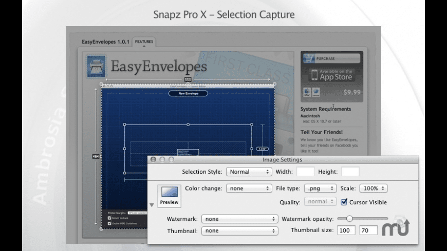The height and width of the screenshot is (251, 447).
Task: Open the Selection Style dropdown set to Normal
Action: point(249,172)
